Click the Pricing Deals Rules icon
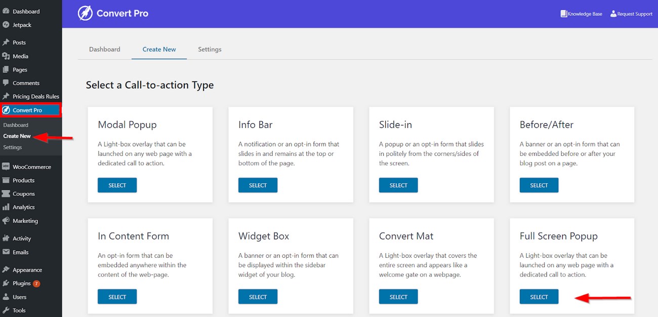The height and width of the screenshot is (317, 658). (6, 96)
